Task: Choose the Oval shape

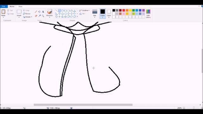Action: coord(62,10)
